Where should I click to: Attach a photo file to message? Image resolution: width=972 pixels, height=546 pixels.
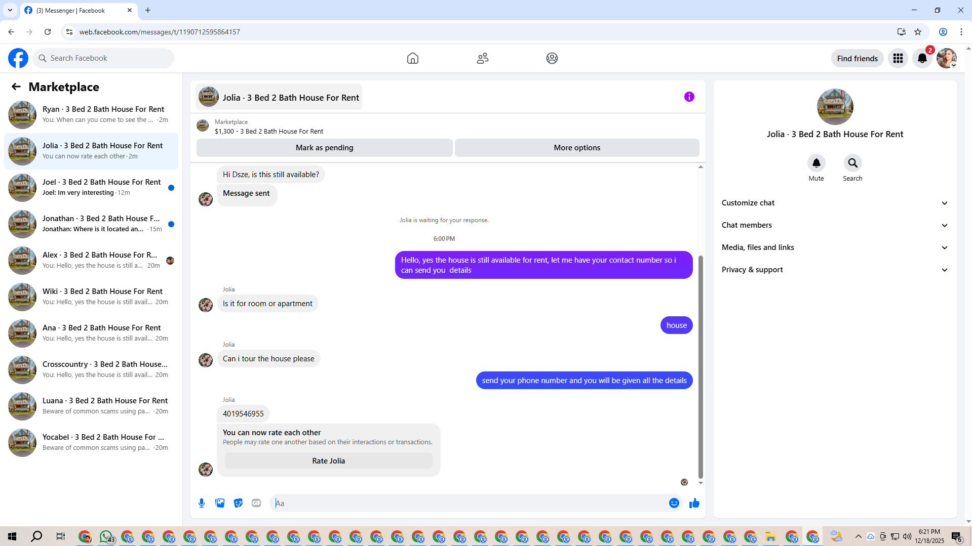coord(220,503)
